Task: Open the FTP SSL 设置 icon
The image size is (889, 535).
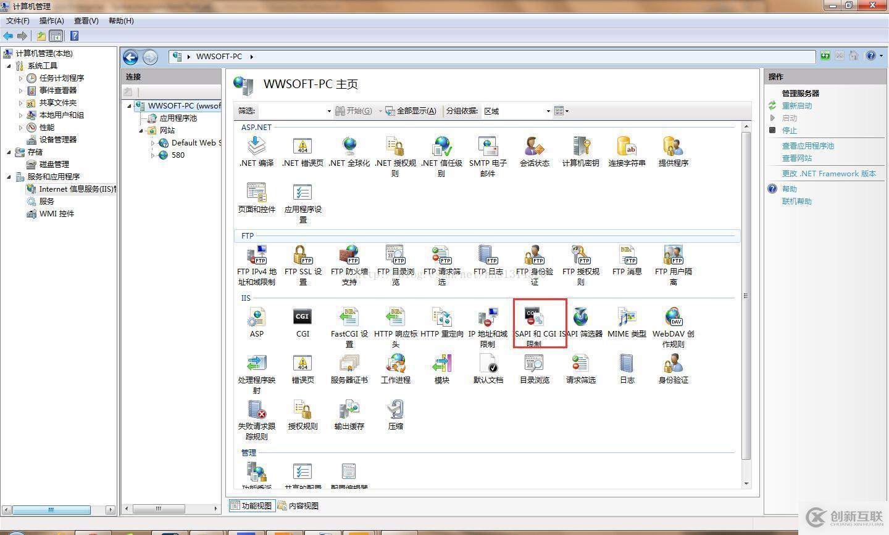Action: click(x=303, y=265)
